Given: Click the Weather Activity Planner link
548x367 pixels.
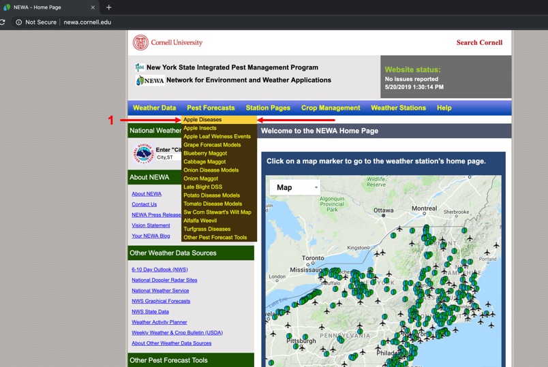Looking at the screenshot, I should click(159, 322).
